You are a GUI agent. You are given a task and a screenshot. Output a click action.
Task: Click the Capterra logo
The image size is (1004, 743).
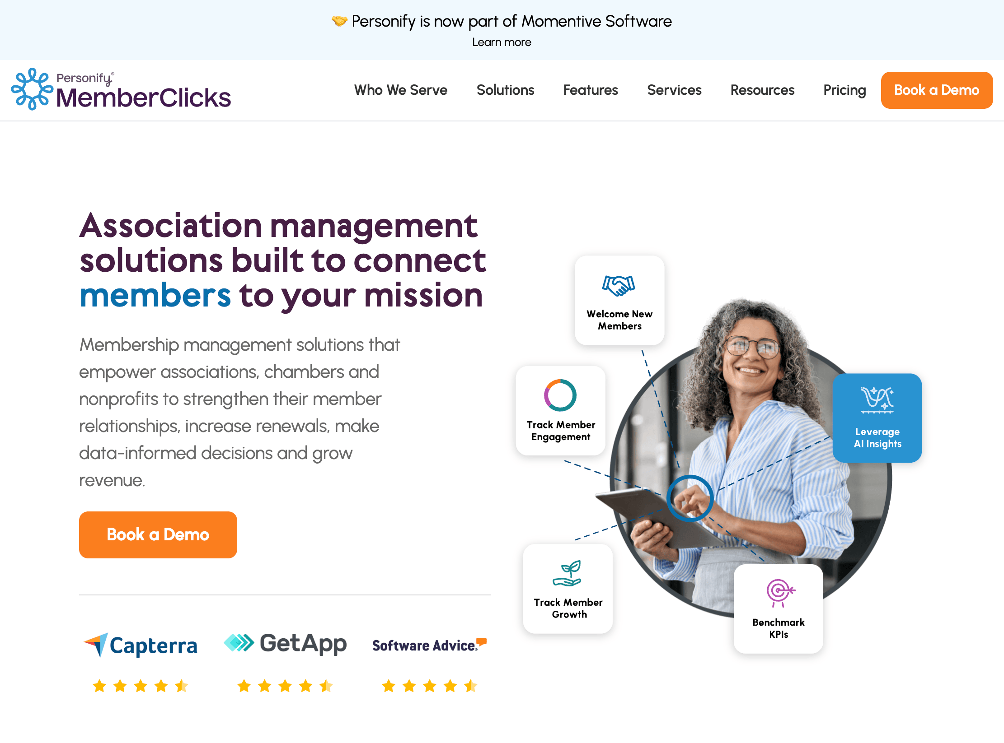(141, 645)
